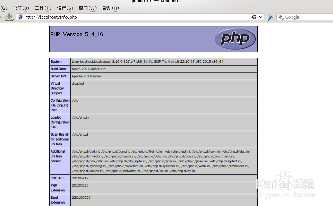Select the /etc/php.ini value

pyautogui.click(x=80, y=118)
